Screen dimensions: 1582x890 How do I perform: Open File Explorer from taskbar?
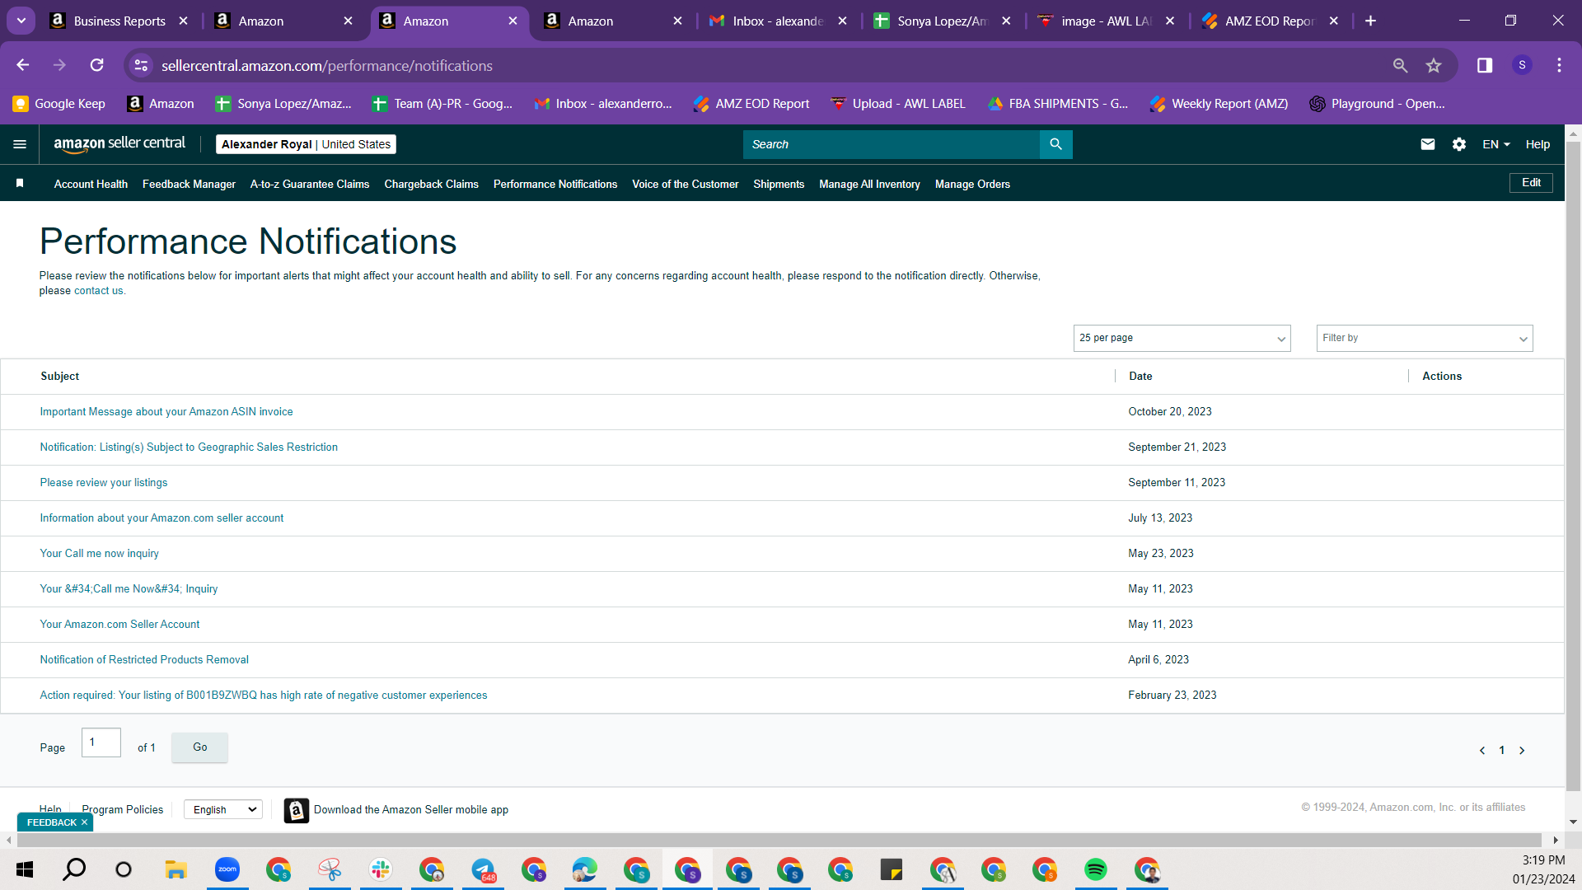(x=176, y=869)
